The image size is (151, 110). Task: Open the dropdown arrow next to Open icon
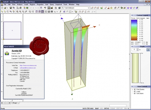(7, 8)
